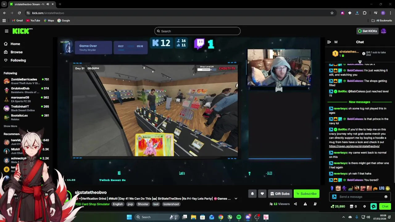Click the chat identity hammer badge icon
Screen dimensions: 395x222
tap(334, 197)
